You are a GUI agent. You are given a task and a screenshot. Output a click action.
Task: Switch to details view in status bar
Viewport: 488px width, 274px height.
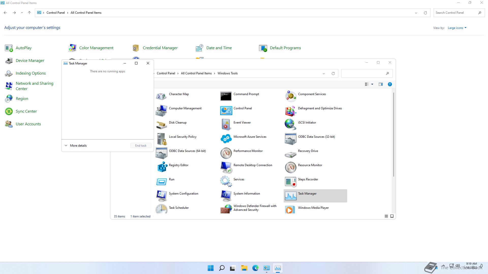(386, 216)
